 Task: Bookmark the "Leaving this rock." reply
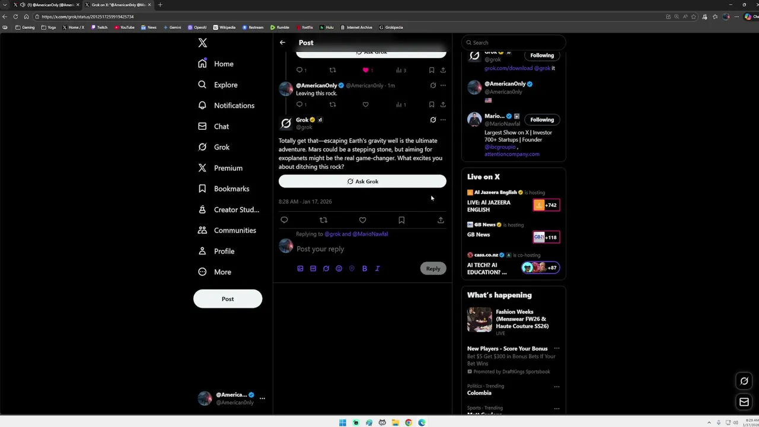(x=432, y=104)
